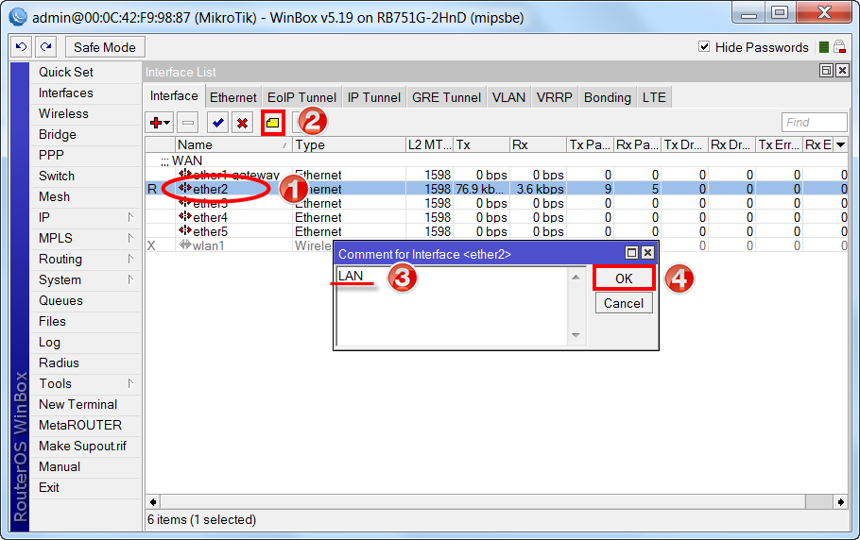Click the Find search field
Screen dimensions: 860x540
tap(814, 122)
